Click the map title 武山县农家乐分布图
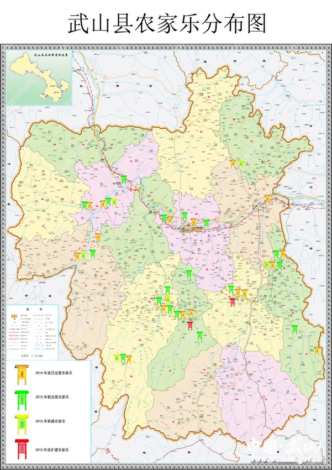 pos(167,24)
